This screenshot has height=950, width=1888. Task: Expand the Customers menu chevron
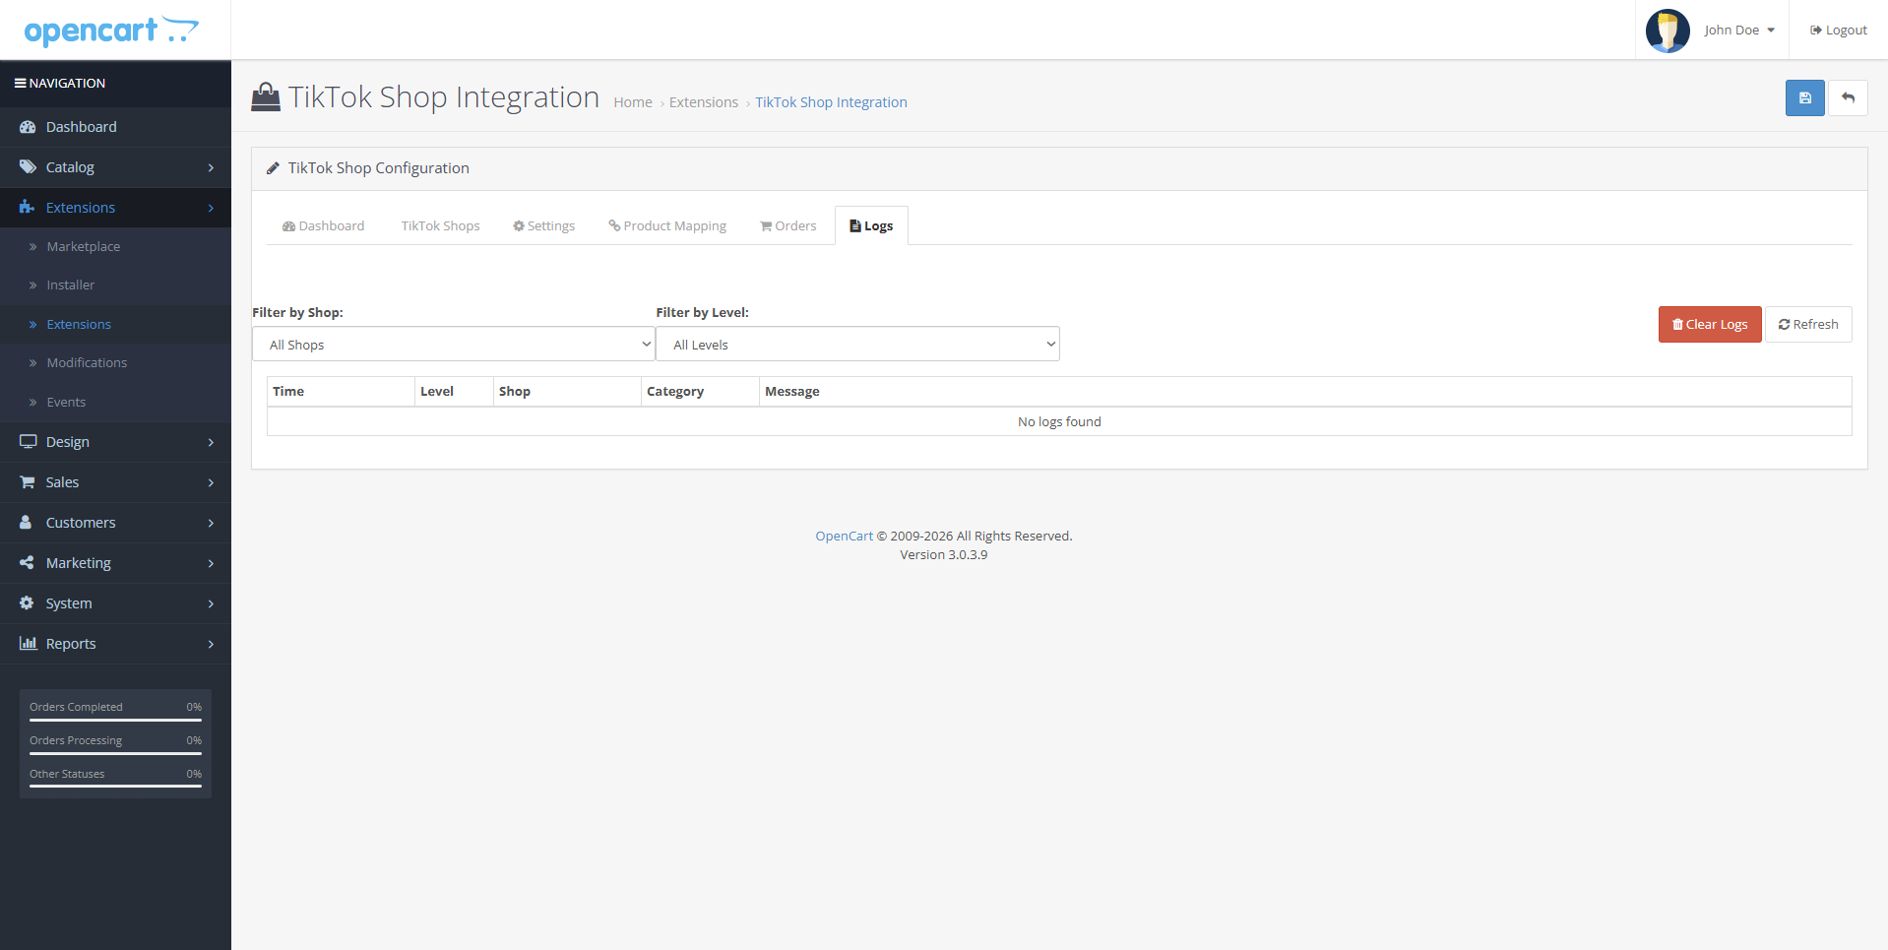tap(211, 524)
